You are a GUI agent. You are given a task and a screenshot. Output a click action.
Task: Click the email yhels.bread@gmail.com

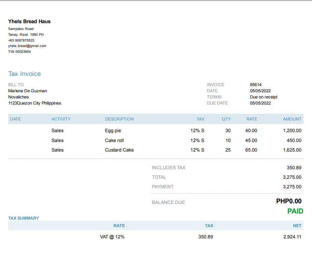click(27, 46)
